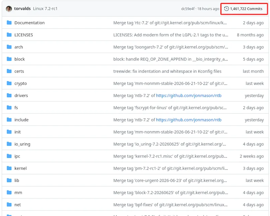Viewport: 270px width, 216px height.
Task: Open the 'bpf-fixes' merge commit message
Action: pos(170,205)
